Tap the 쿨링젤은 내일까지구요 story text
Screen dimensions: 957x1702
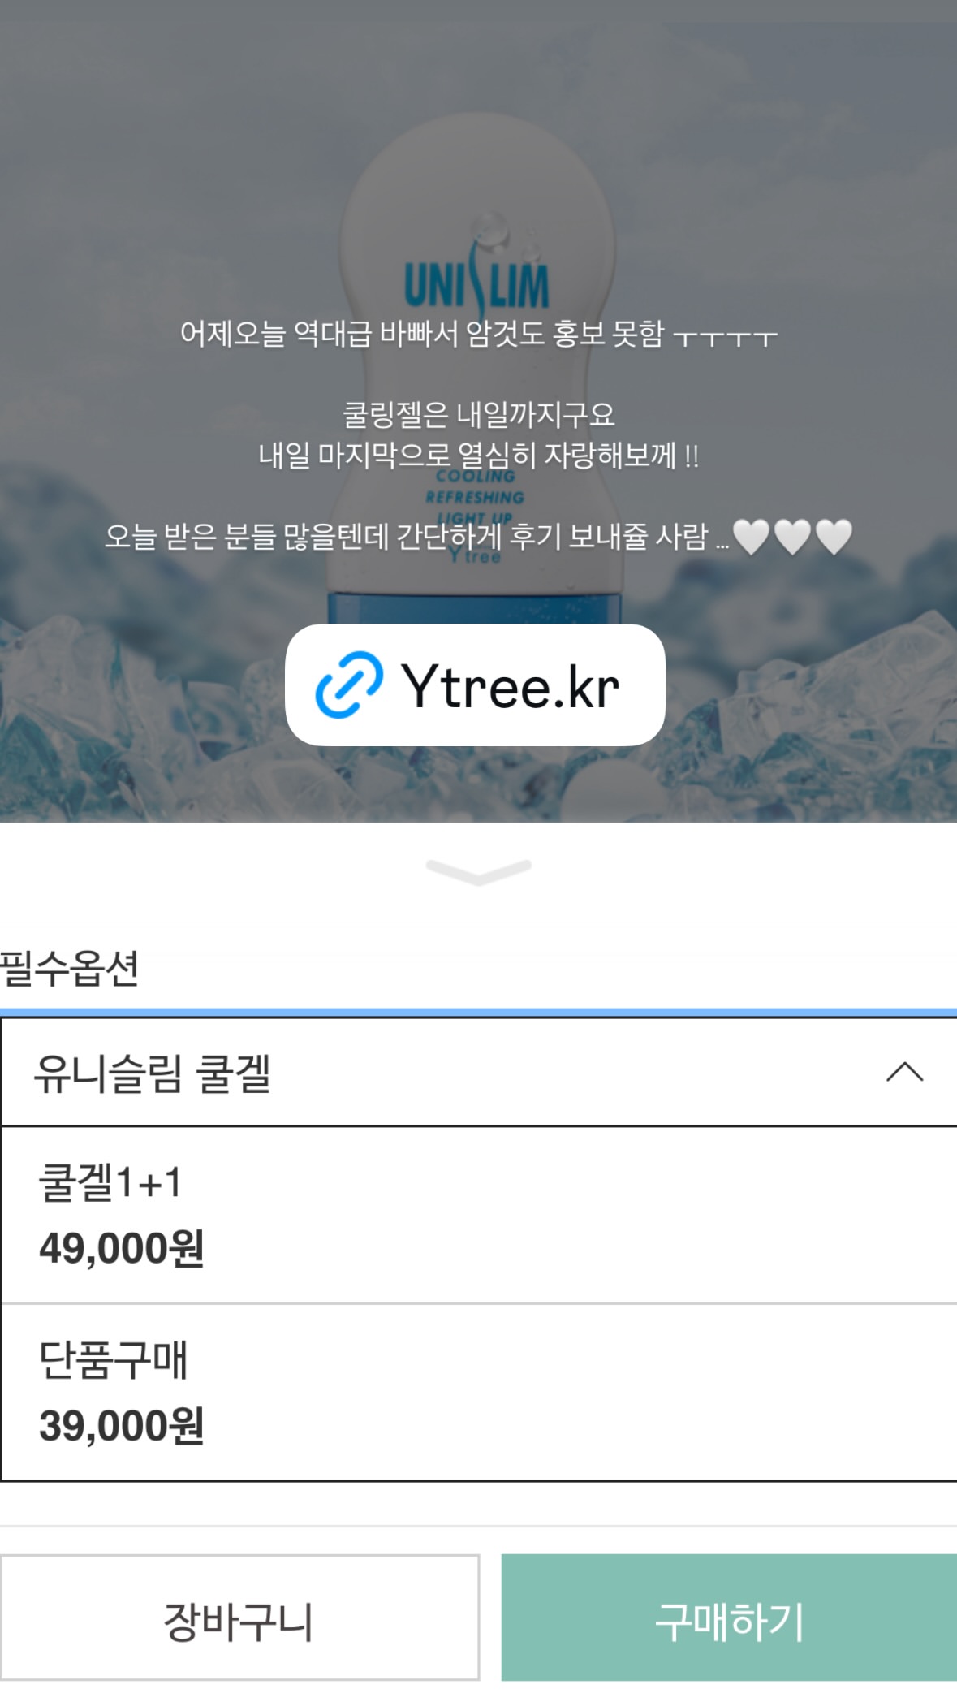tap(479, 415)
